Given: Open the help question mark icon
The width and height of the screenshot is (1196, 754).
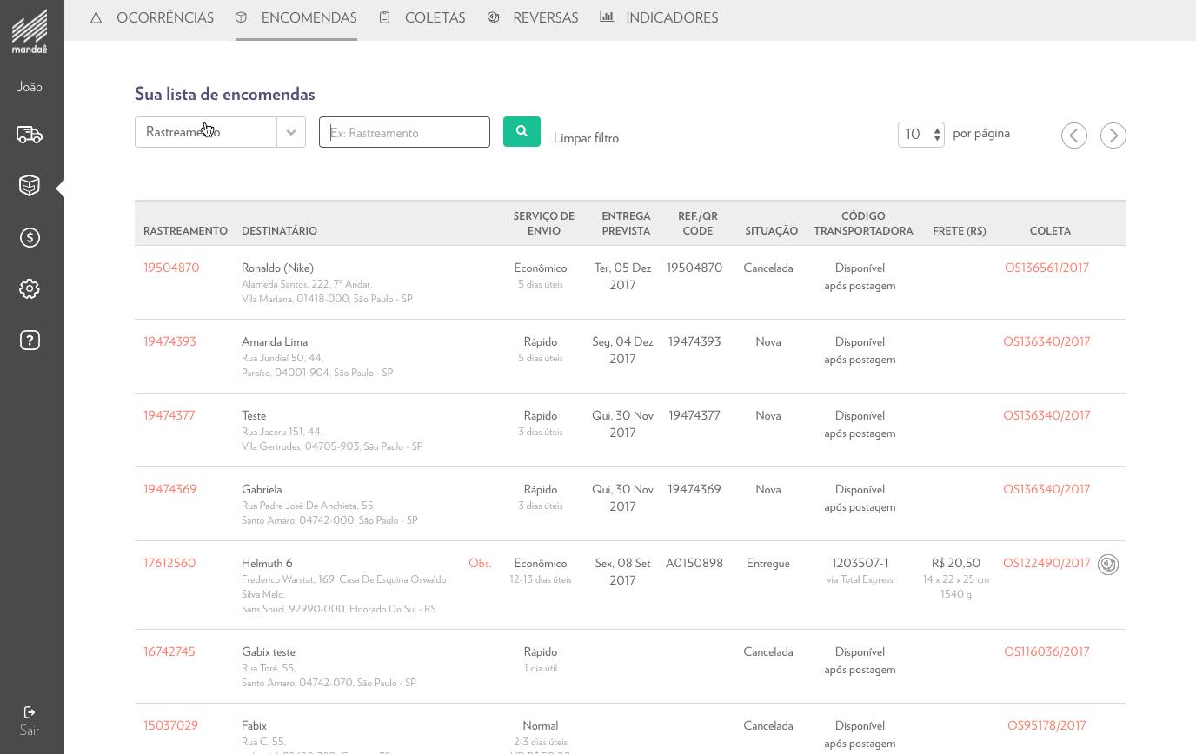Looking at the screenshot, I should tap(30, 341).
